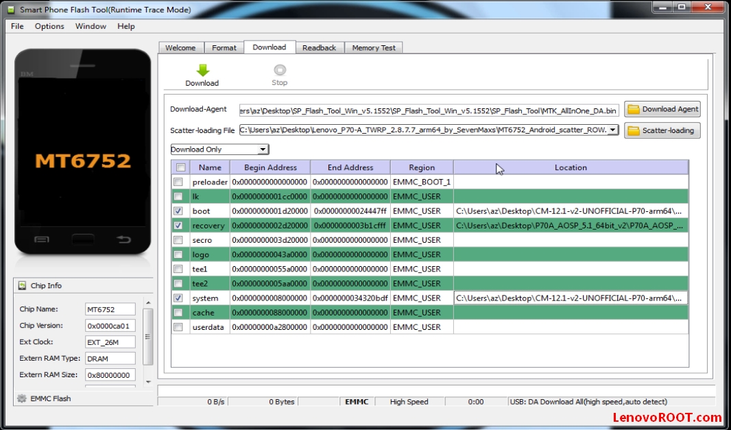Check the cache partition checkbox
The image size is (731, 430).
tap(178, 313)
